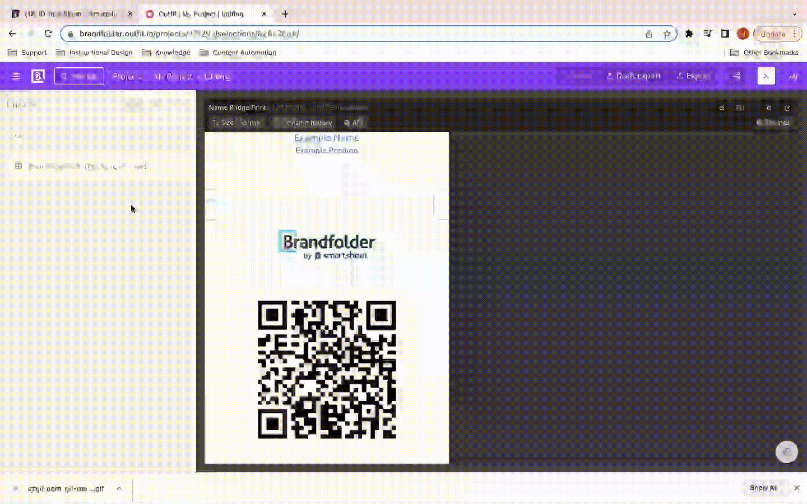Toggle the browser side panel icon
Screen dimensions: 807x504
[725, 34]
